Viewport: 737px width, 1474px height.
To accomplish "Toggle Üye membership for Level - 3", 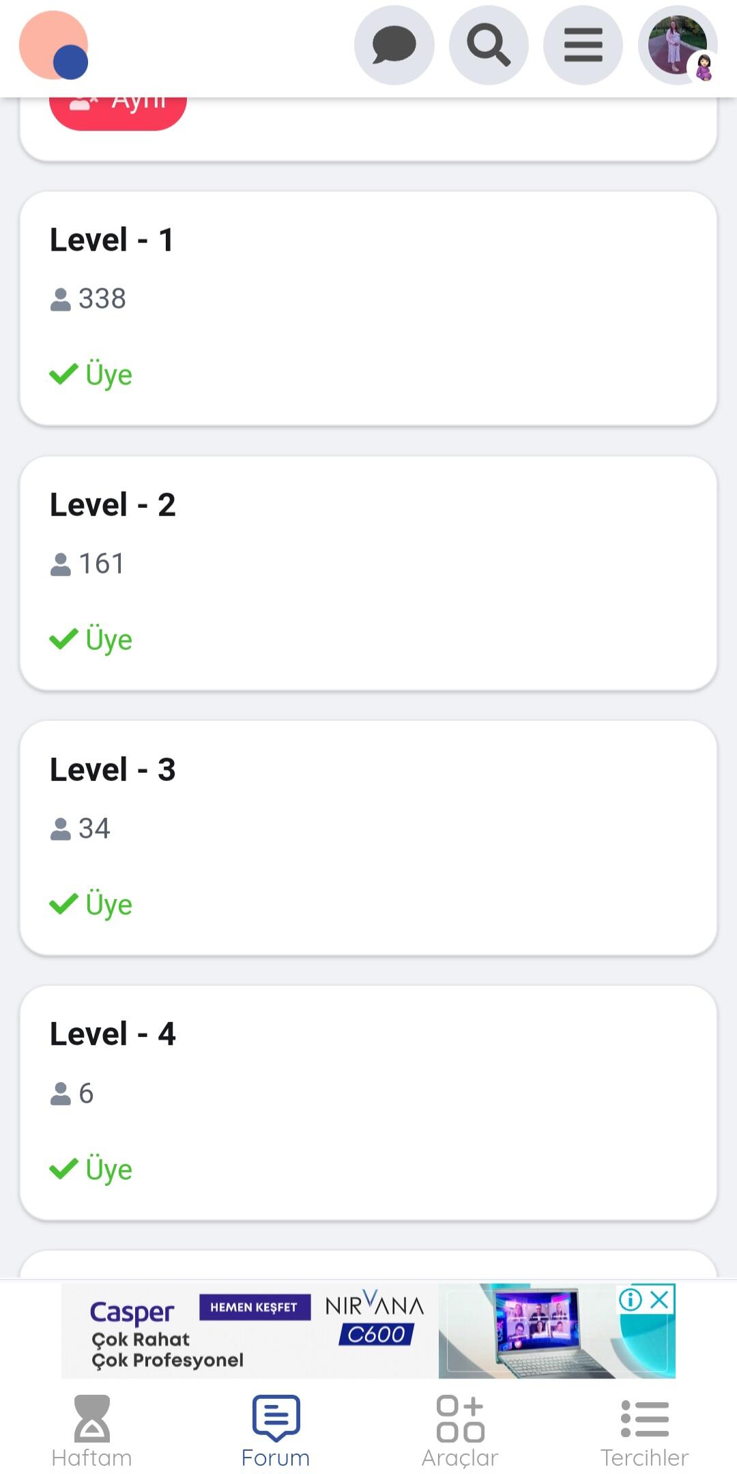I will pyautogui.click(x=91, y=905).
